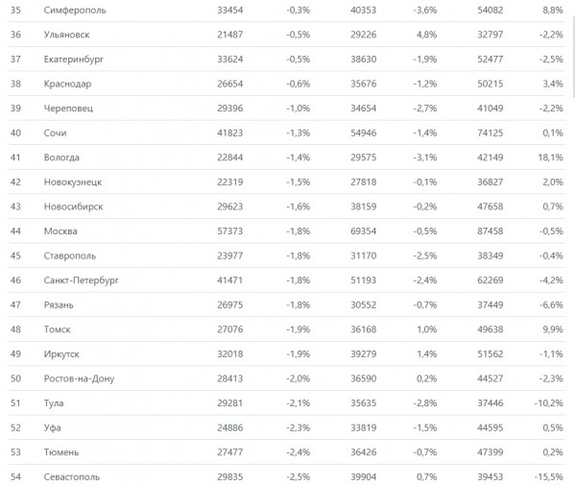The width and height of the screenshot is (576, 486).
Task: Click Санкт-Петербург in the list
Action: tap(82, 280)
